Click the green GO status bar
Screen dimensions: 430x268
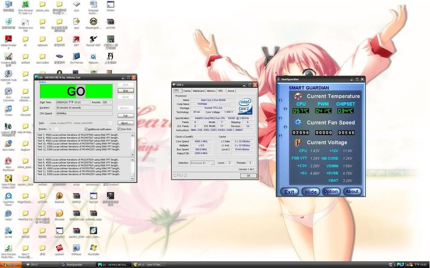coord(76,91)
